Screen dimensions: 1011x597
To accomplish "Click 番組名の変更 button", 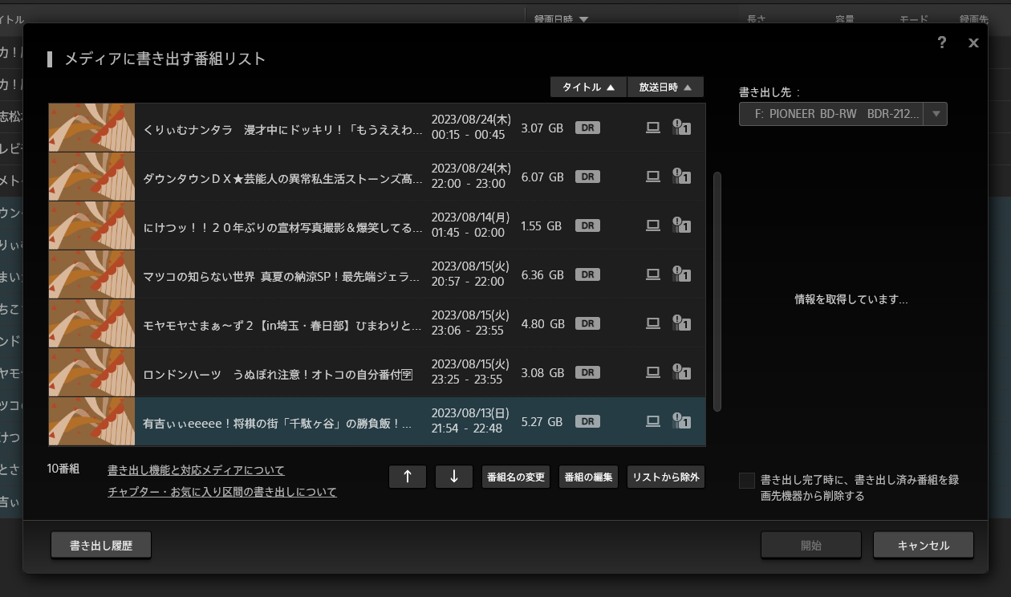I will tap(516, 477).
